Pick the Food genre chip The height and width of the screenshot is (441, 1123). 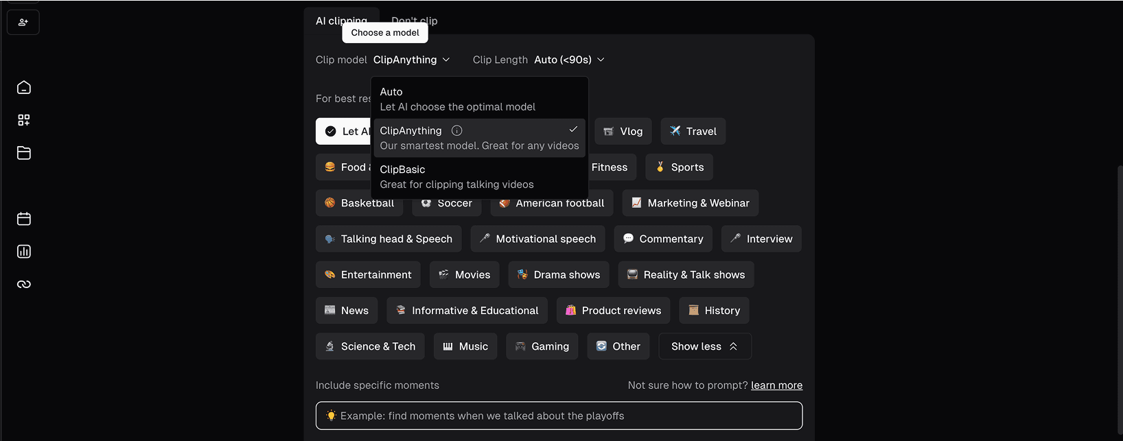343,167
